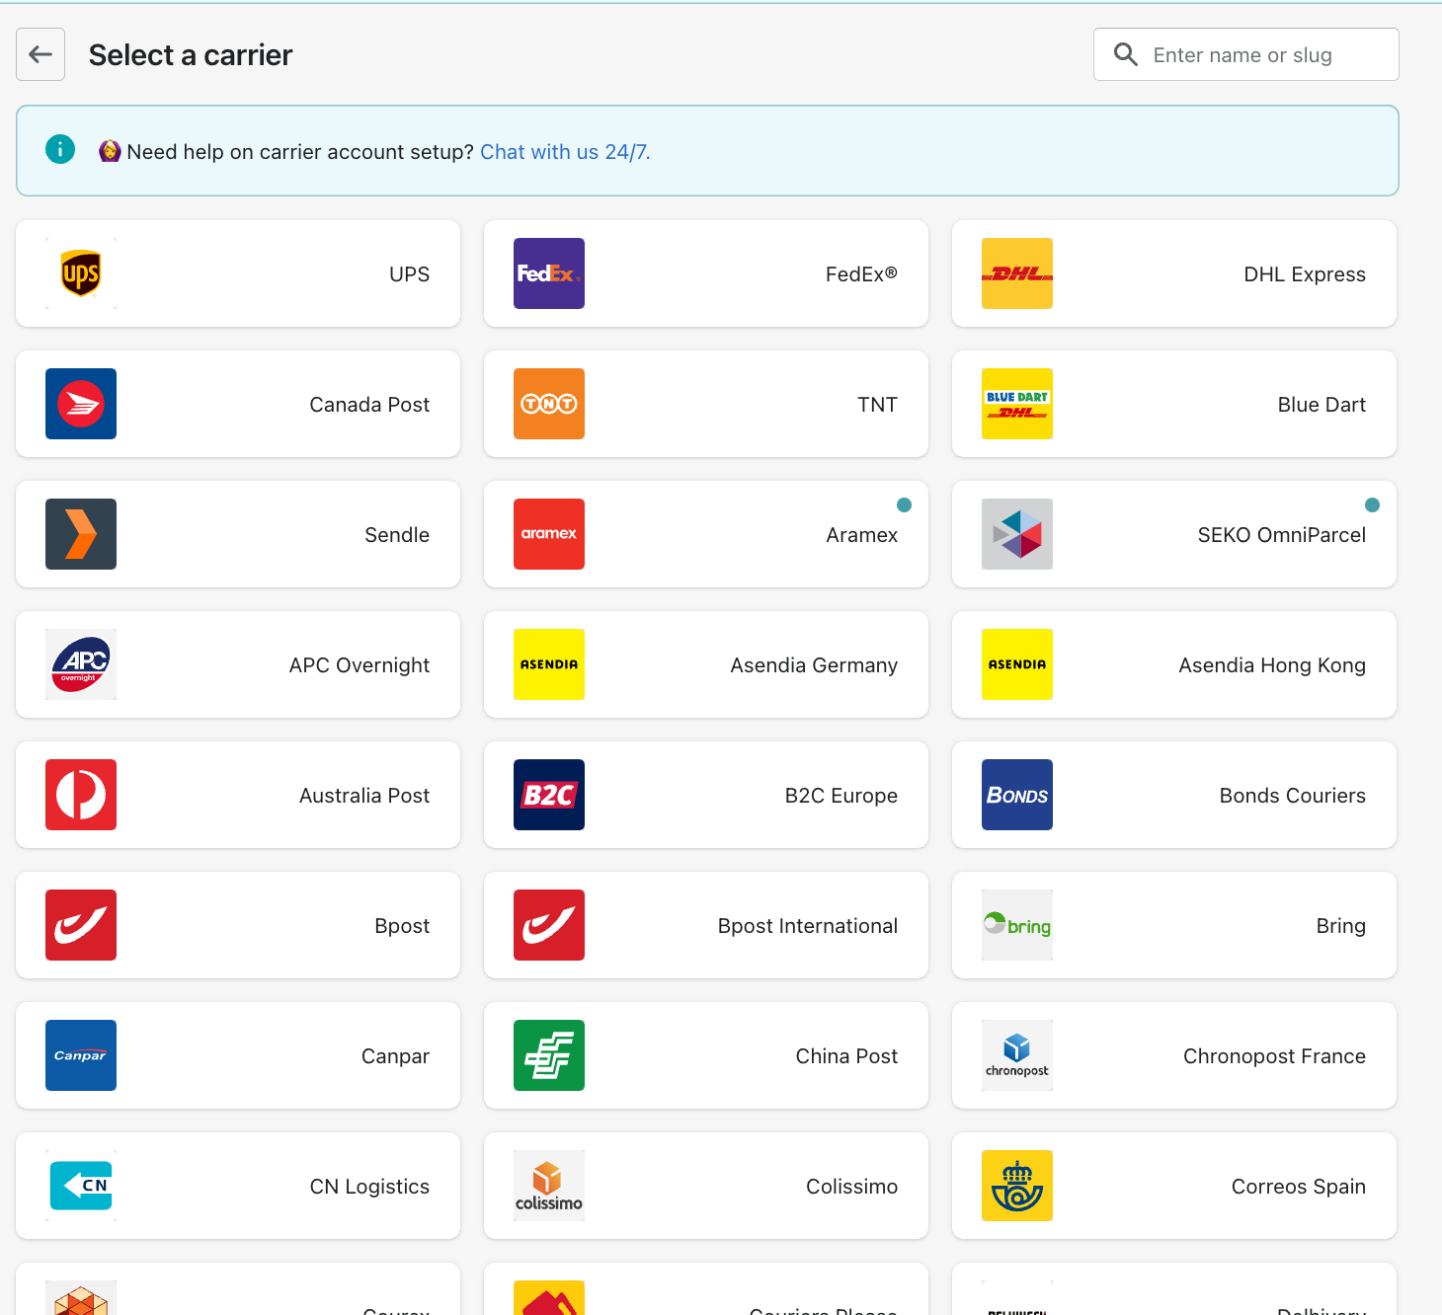1442x1315 pixels.
Task: Click the Asendia Hong Kong logo
Action: click(1017, 664)
